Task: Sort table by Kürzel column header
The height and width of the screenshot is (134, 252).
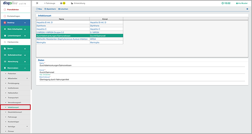Action: coord(106,19)
